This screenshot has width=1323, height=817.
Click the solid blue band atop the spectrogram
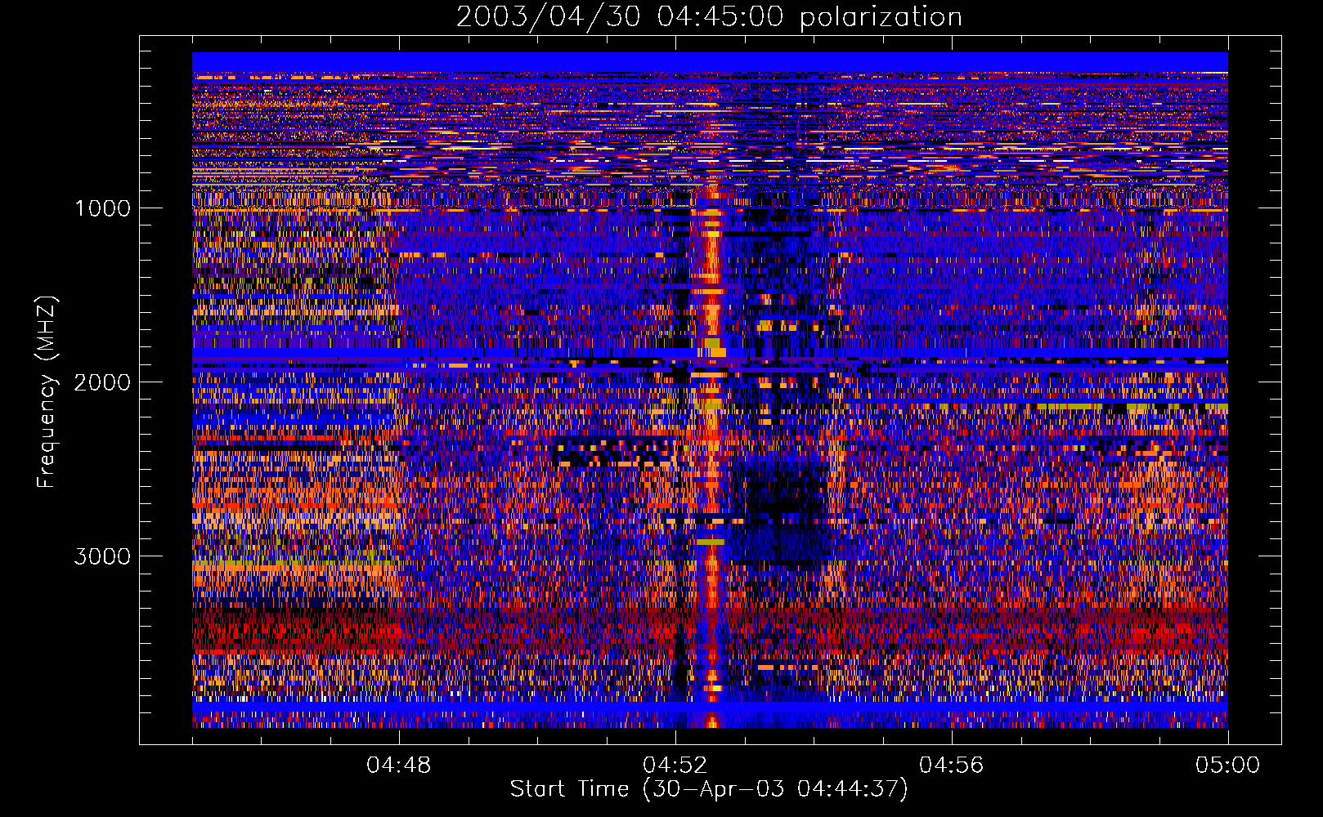point(710,62)
